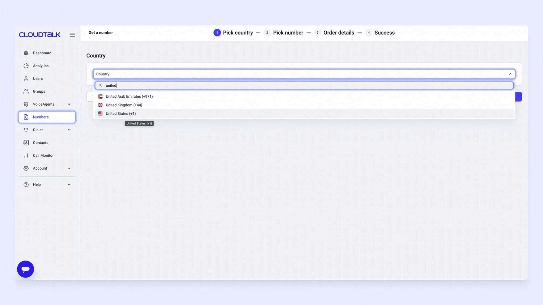The width and height of the screenshot is (543, 305).
Task: Click the CloudTalk logo
Action: point(40,35)
